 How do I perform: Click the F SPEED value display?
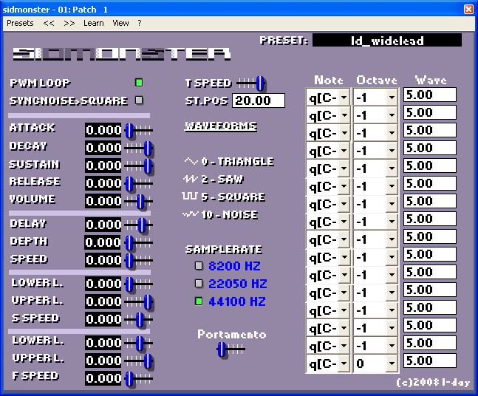pos(103,378)
